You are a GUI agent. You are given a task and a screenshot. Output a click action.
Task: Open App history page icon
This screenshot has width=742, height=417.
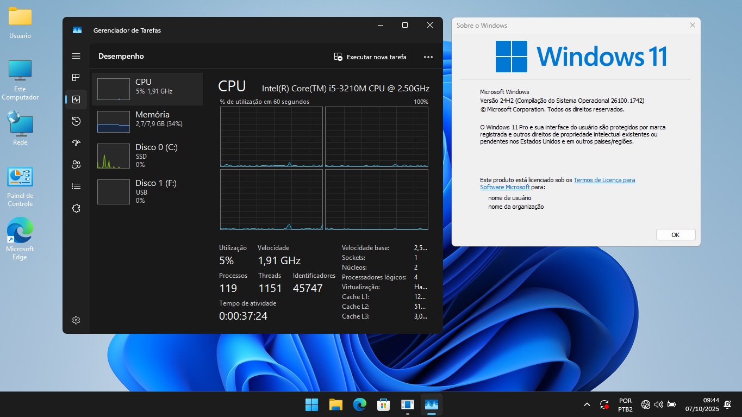pos(76,121)
